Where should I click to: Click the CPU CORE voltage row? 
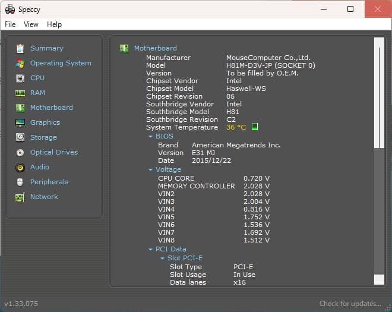pos(214,178)
